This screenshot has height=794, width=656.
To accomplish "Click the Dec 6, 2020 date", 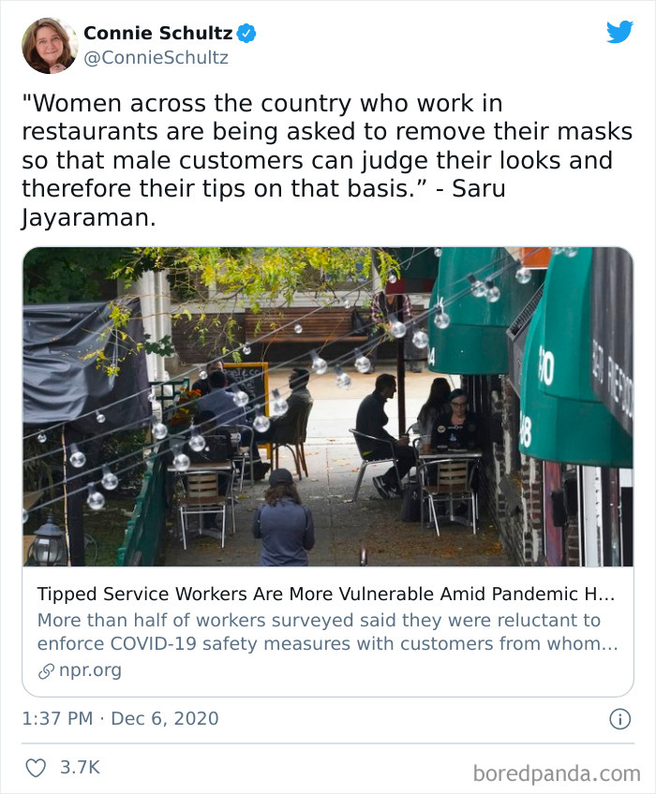I will [165, 718].
